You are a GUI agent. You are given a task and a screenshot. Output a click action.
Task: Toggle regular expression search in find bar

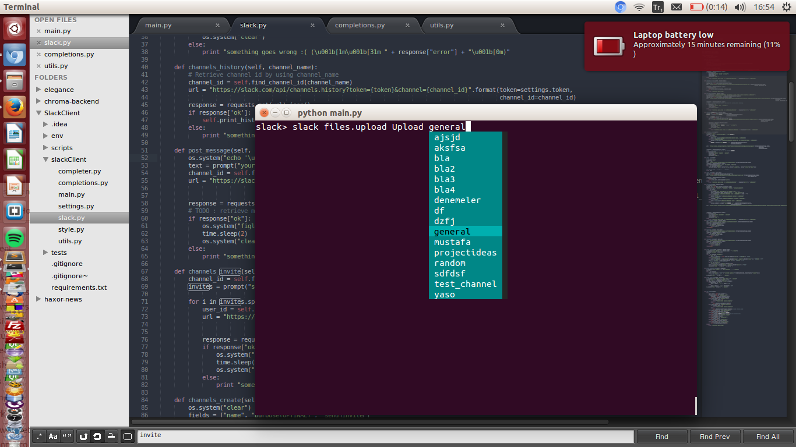[38, 436]
